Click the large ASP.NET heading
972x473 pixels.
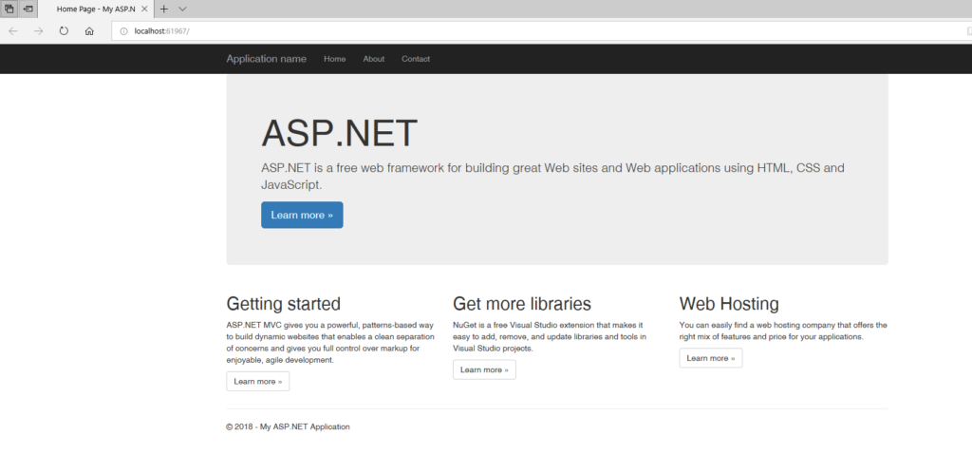pos(339,133)
